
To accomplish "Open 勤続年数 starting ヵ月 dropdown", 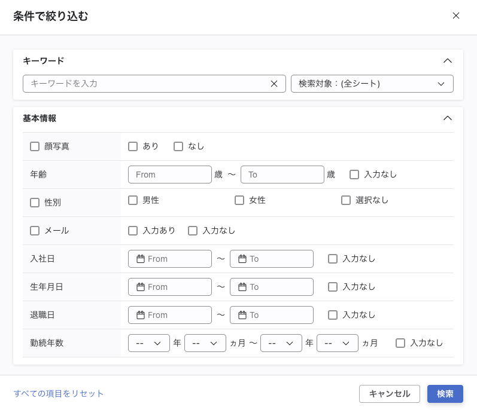I will (x=205, y=343).
